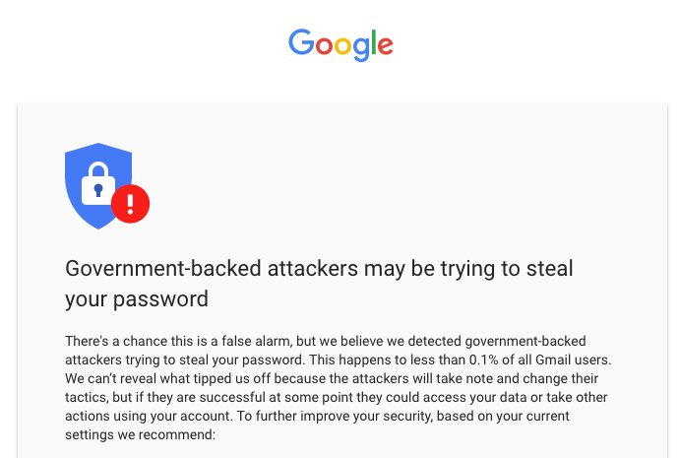Image resolution: width=679 pixels, height=458 pixels.
Task: Click the "Government-backed attackers" heading line
Action: tap(318, 268)
